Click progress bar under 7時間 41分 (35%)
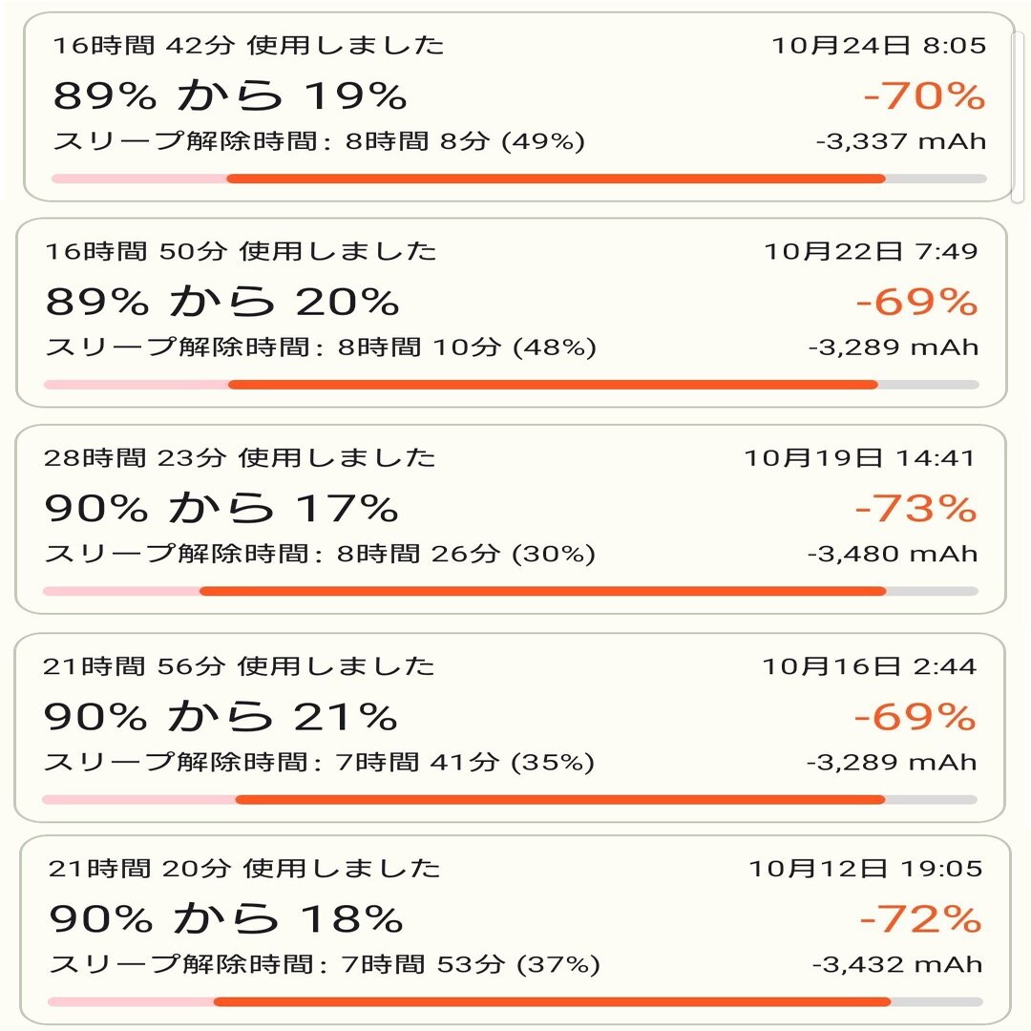This screenshot has width=1031, height=1031. [509, 799]
